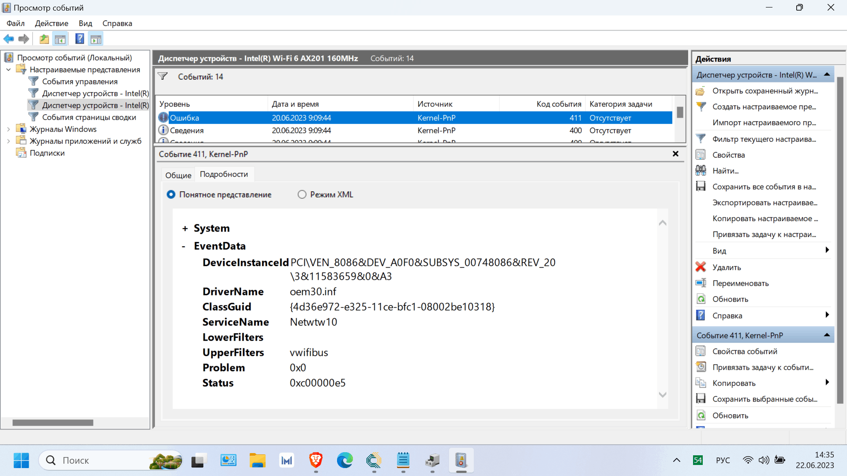Expand the System section with plus sign
The width and height of the screenshot is (847, 476).
185,228
